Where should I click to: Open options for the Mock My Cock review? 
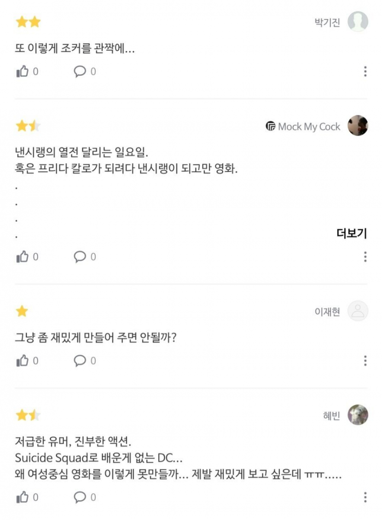pyautogui.click(x=365, y=257)
